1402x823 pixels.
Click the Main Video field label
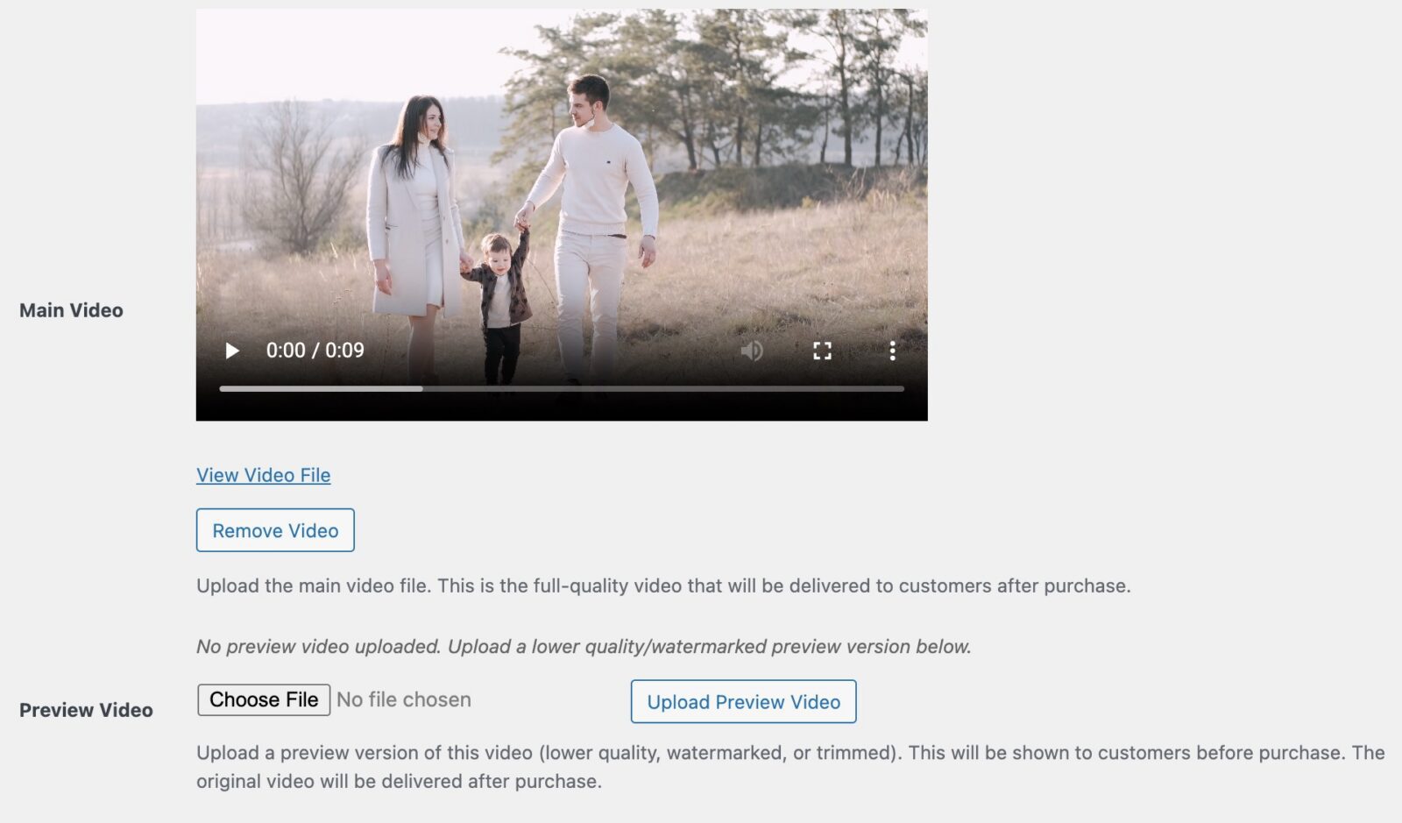point(71,310)
